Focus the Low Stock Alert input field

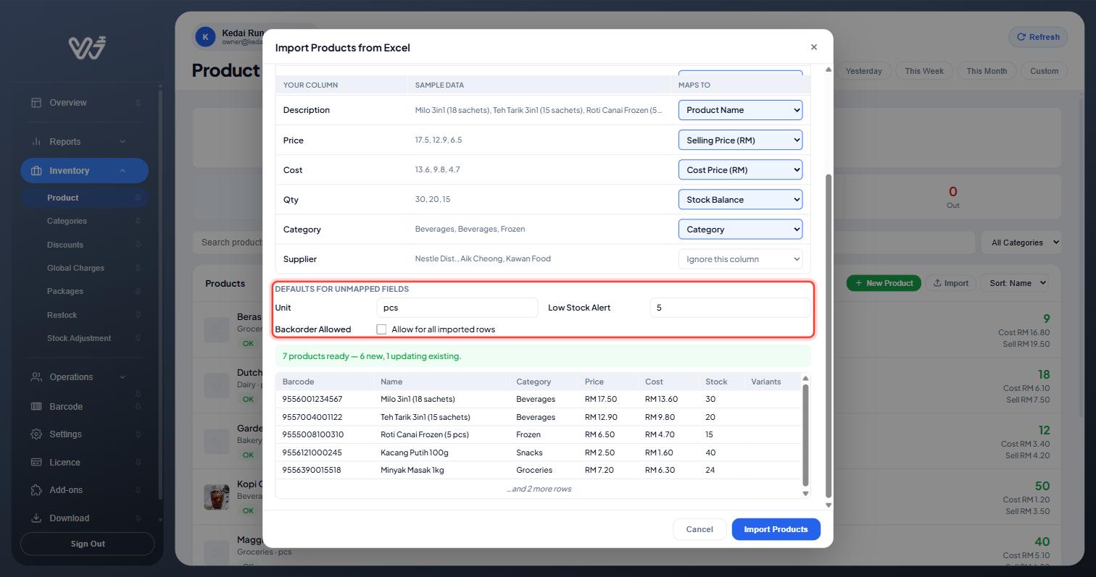(x=730, y=308)
